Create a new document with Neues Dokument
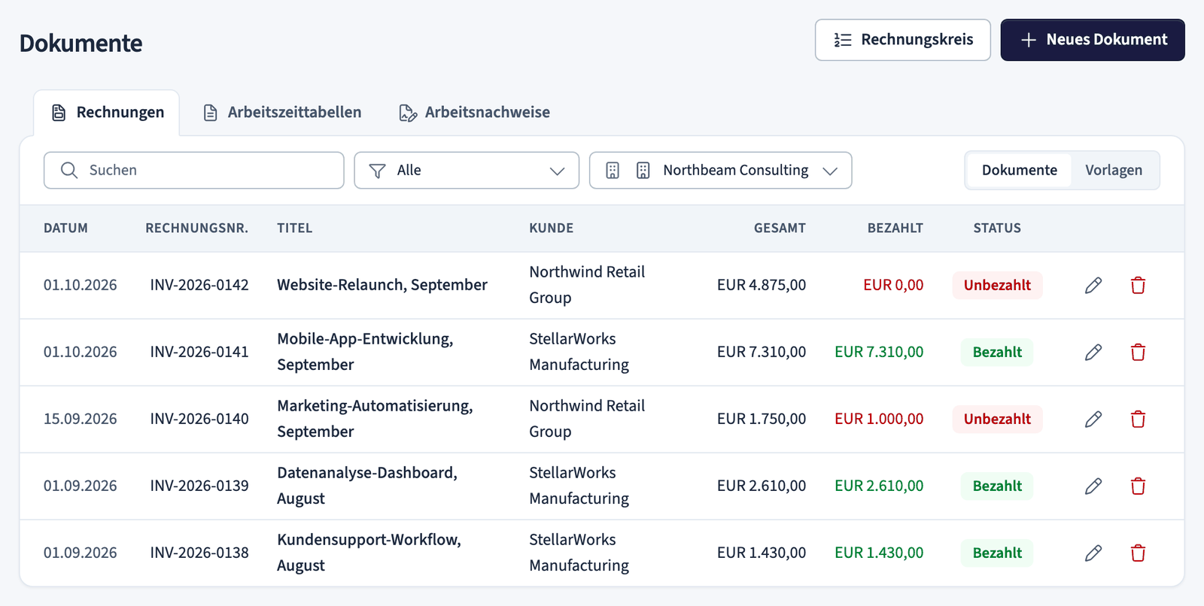This screenshot has width=1204, height=606. click(1093, 40)
